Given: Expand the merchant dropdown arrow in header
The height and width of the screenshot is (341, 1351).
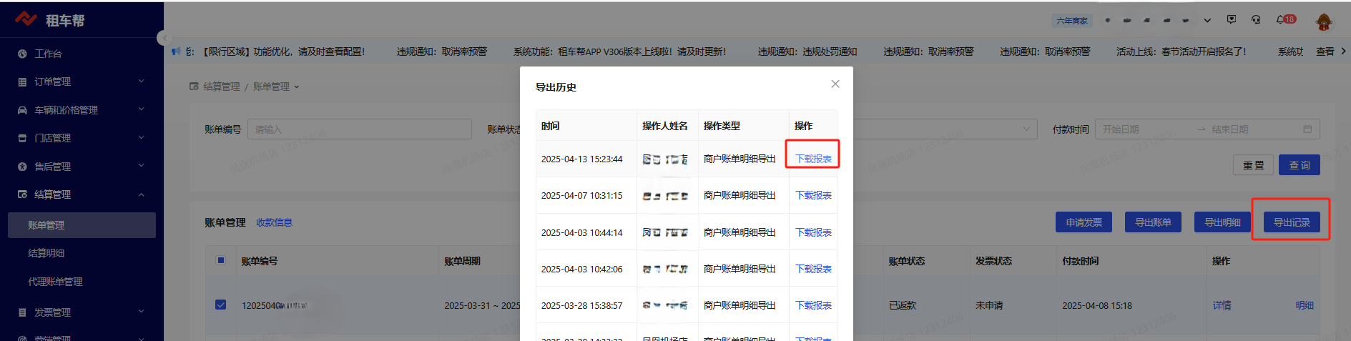Looking at the screenshot, I should pos(1207,21).
